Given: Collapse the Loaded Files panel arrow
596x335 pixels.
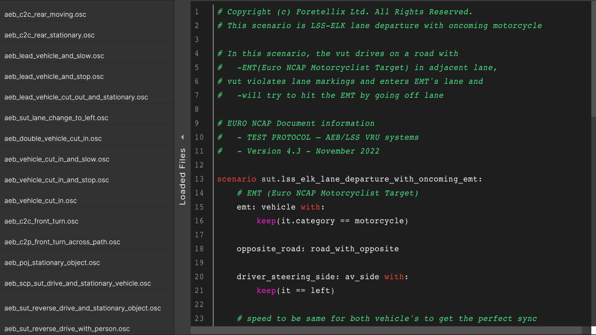Looking at the screenshot, I should [x=183, y=137].
